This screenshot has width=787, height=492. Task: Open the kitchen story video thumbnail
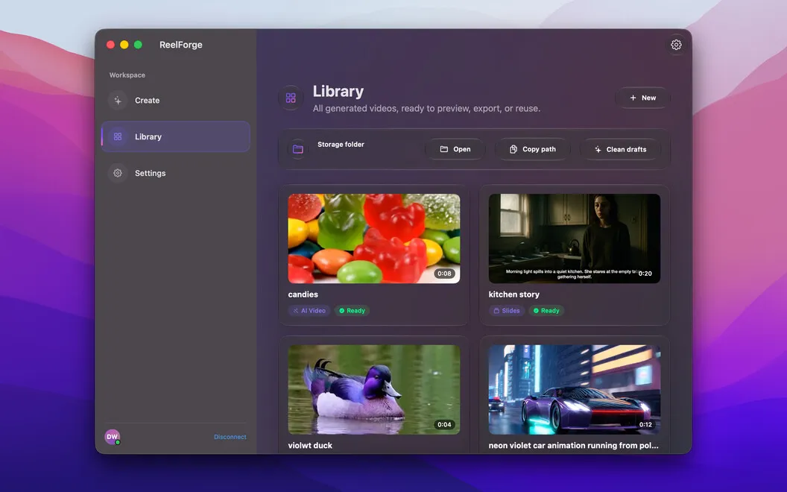[575, 239]
